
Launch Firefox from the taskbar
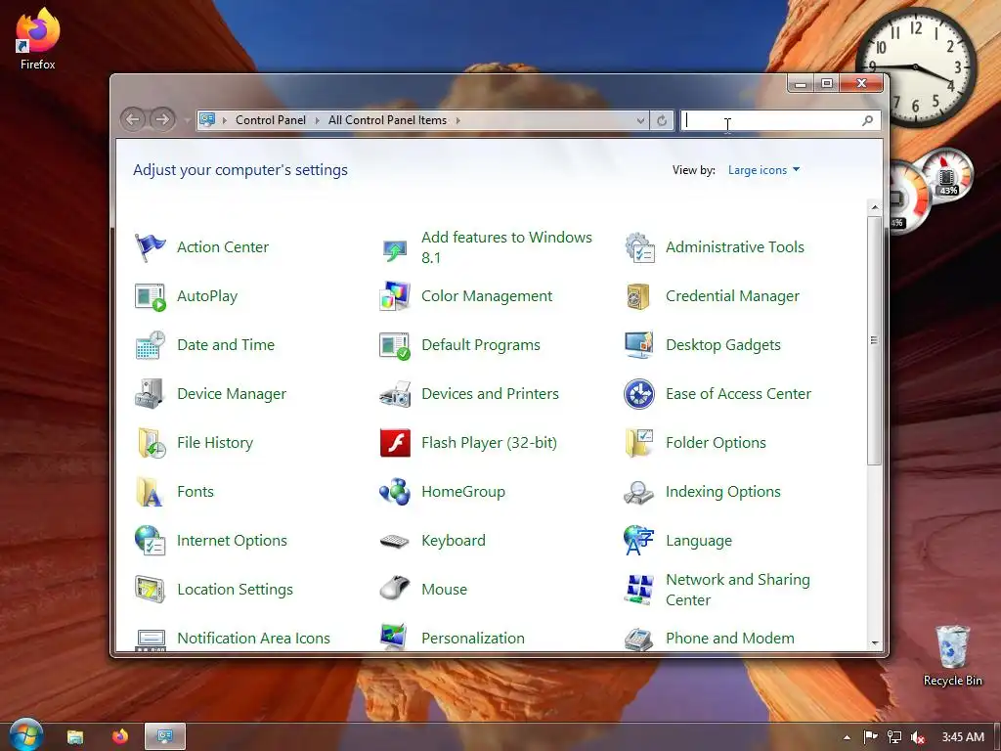(x=120, y=737)
